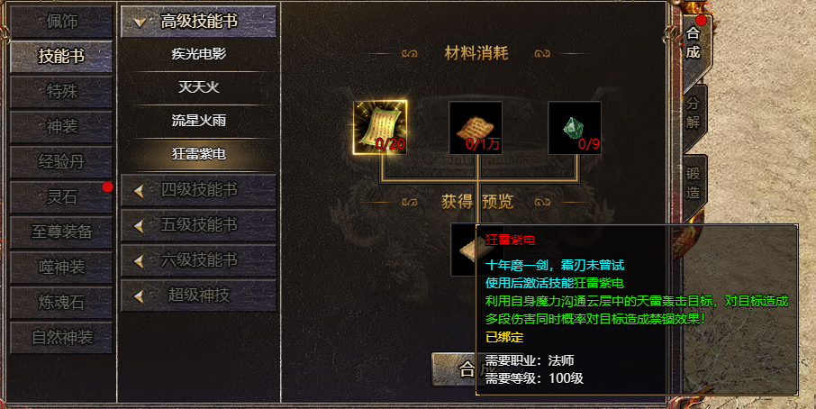Open the 经验丹 category
This screenshot has width=816, height=409.
click(61, 162)
